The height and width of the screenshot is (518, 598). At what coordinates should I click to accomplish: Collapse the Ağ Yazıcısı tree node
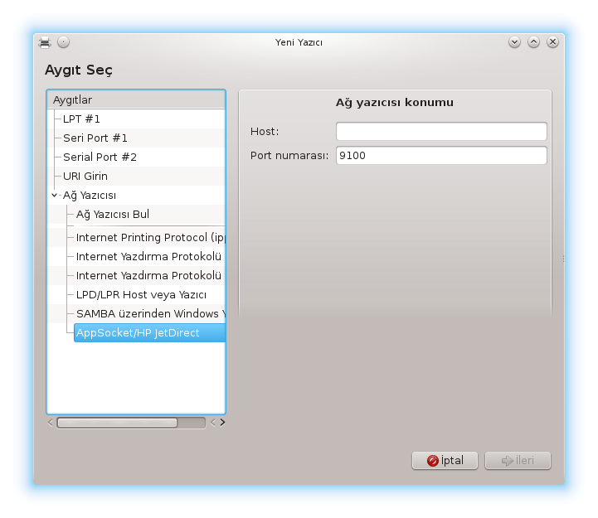tap(54, 195)
